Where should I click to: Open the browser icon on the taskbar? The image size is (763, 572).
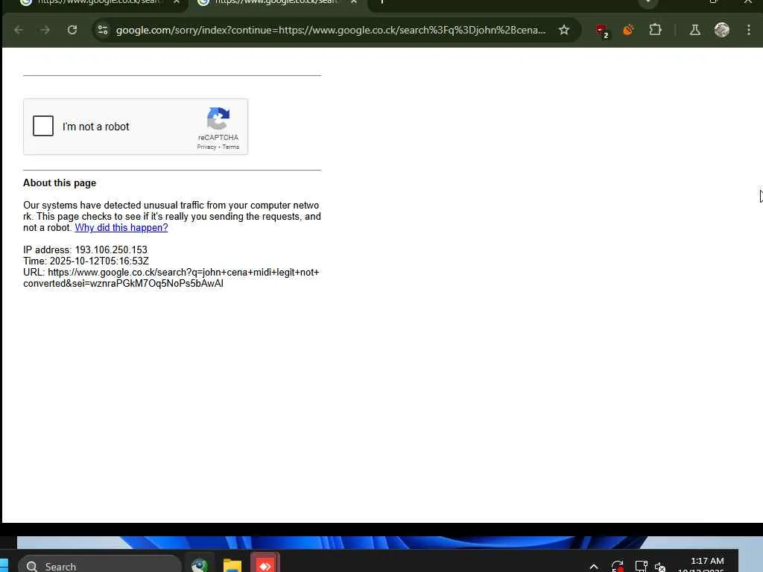coord(200,565)
